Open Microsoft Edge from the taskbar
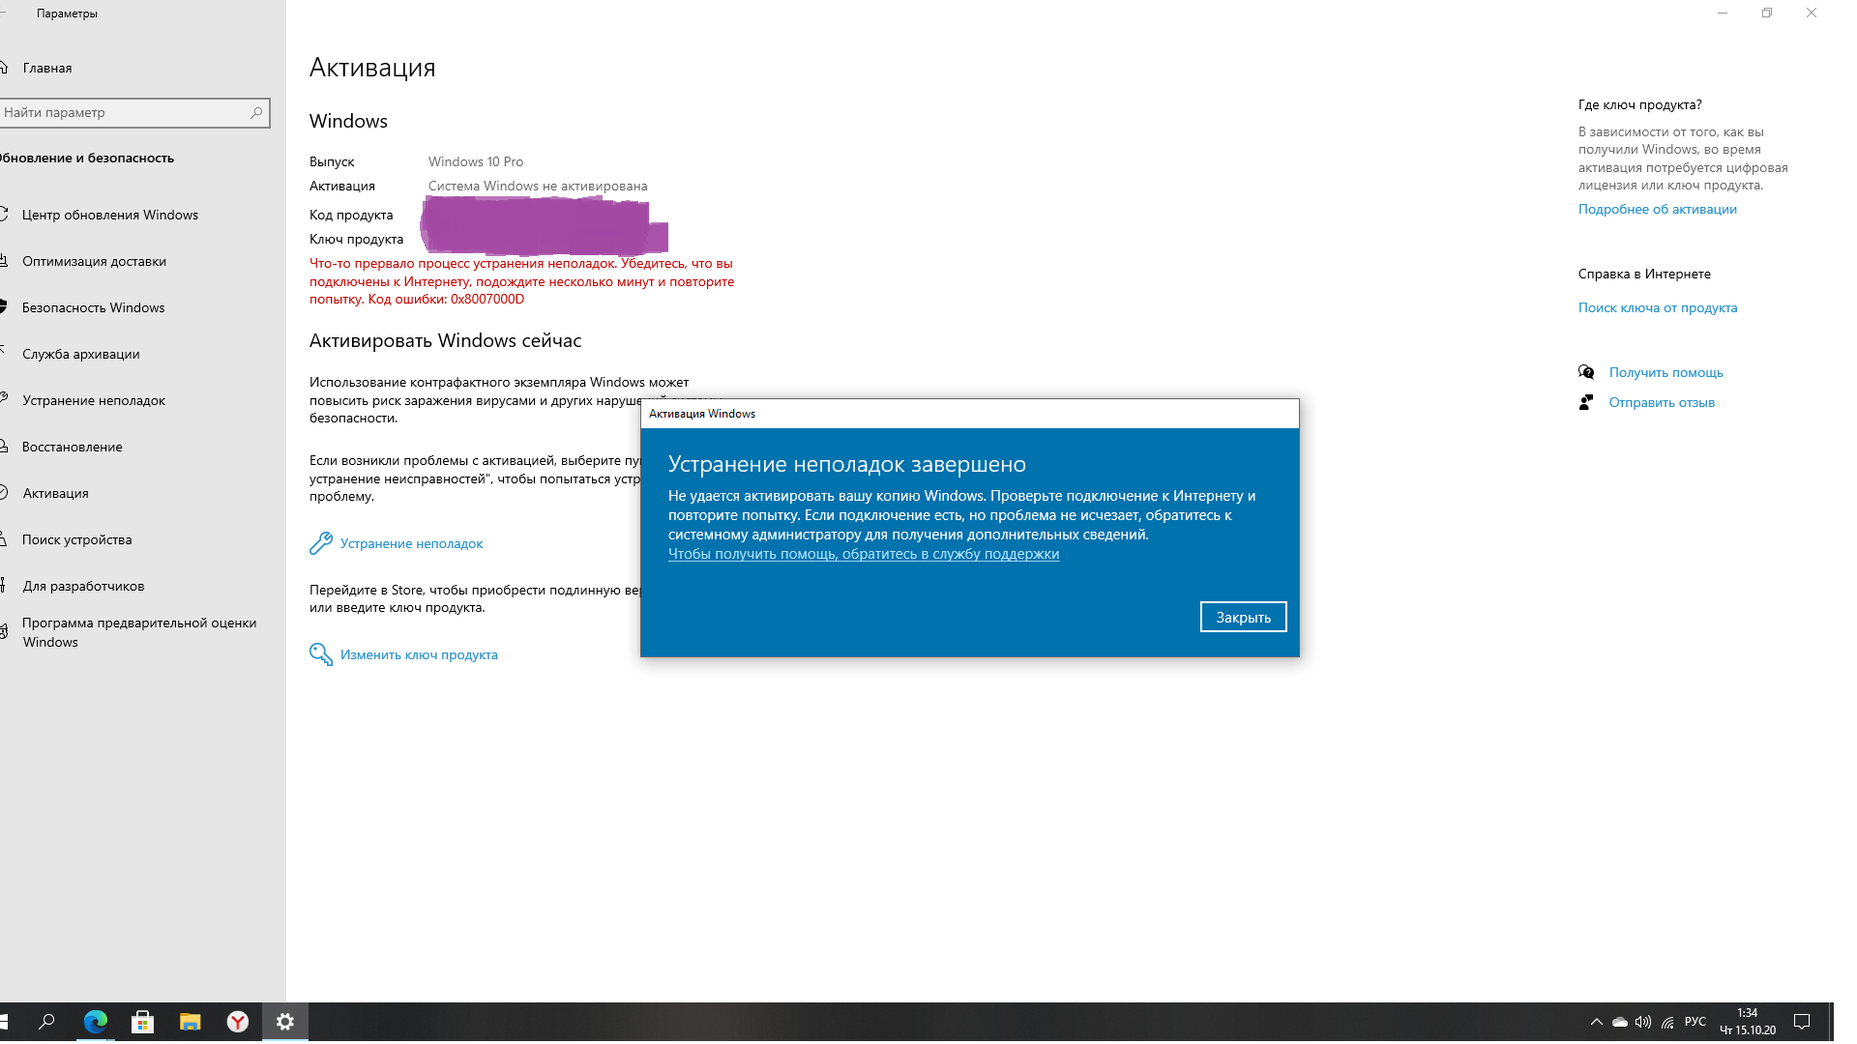 coord(96,1022)
